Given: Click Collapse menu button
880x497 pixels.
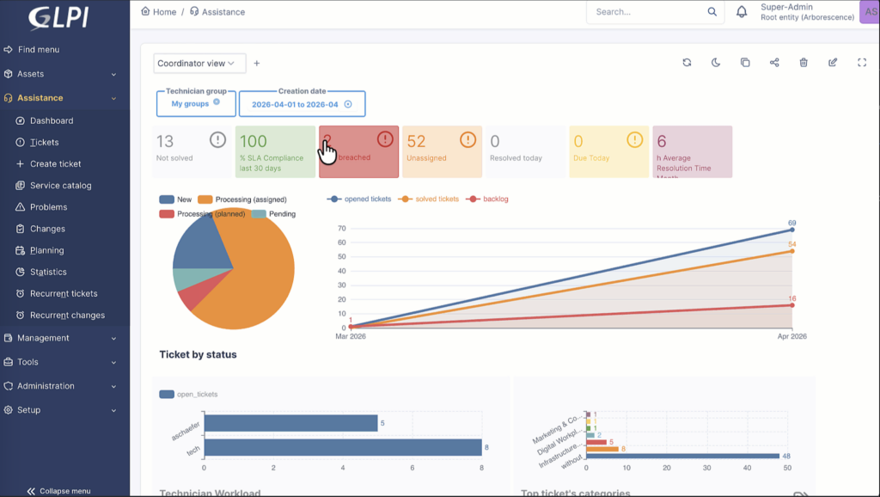Looking at the screenshot, I should (58, 491).
